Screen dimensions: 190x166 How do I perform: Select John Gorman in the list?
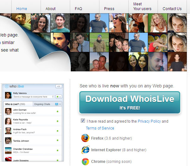click(x=33, y=111)
